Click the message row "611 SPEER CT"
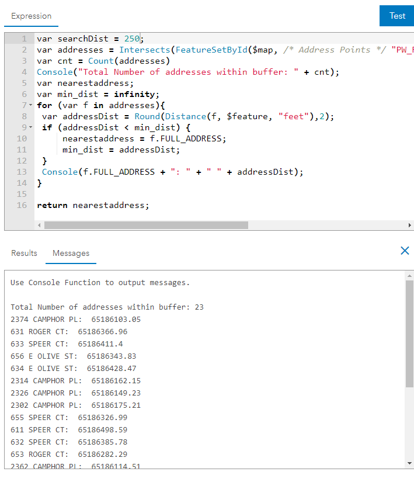Viewport: 414px width, 489px height. point(69,430)
